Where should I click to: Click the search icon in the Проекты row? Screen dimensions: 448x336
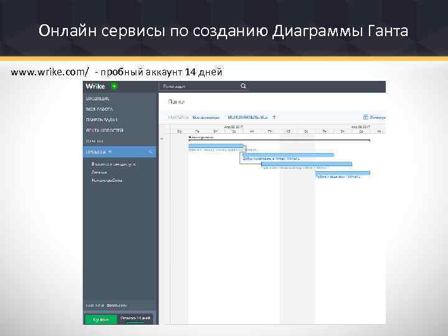tap(151, 152)
